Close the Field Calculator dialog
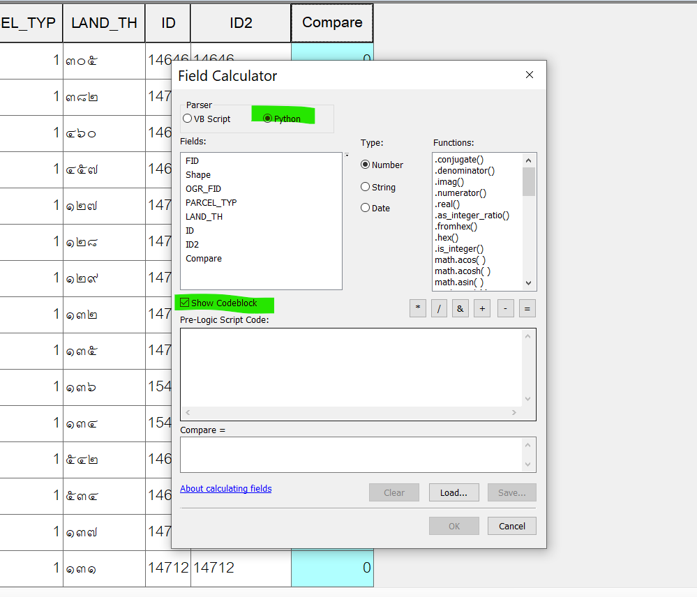The height and width of the screenshot is (597, 697). pos(530,75)
